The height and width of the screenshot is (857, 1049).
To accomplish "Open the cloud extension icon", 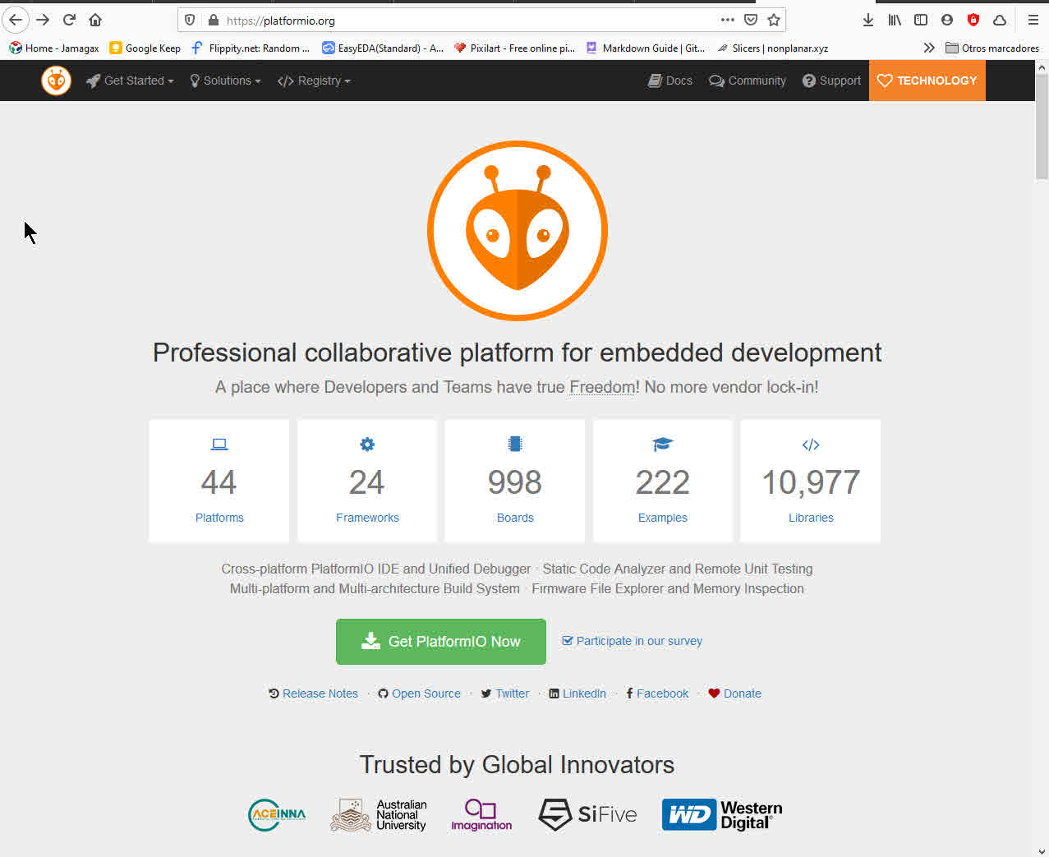I will (x=1000, y=20).
